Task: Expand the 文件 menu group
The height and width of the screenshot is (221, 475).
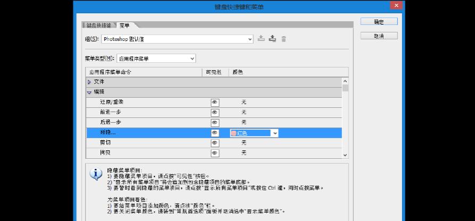Action: pyautogui.click(x=89, y=82)
